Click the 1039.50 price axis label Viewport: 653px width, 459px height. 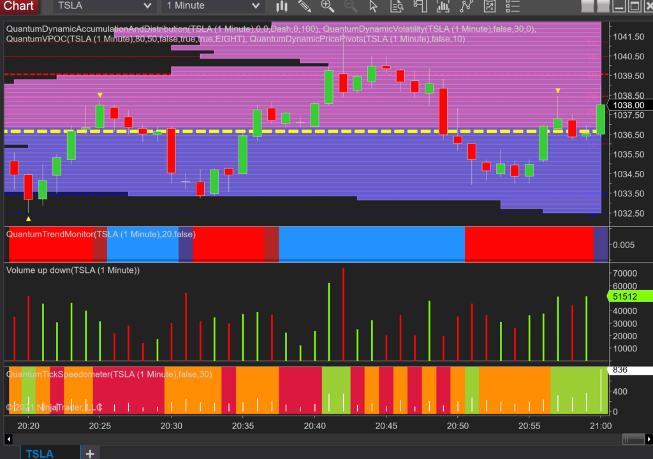click(629, 76)
